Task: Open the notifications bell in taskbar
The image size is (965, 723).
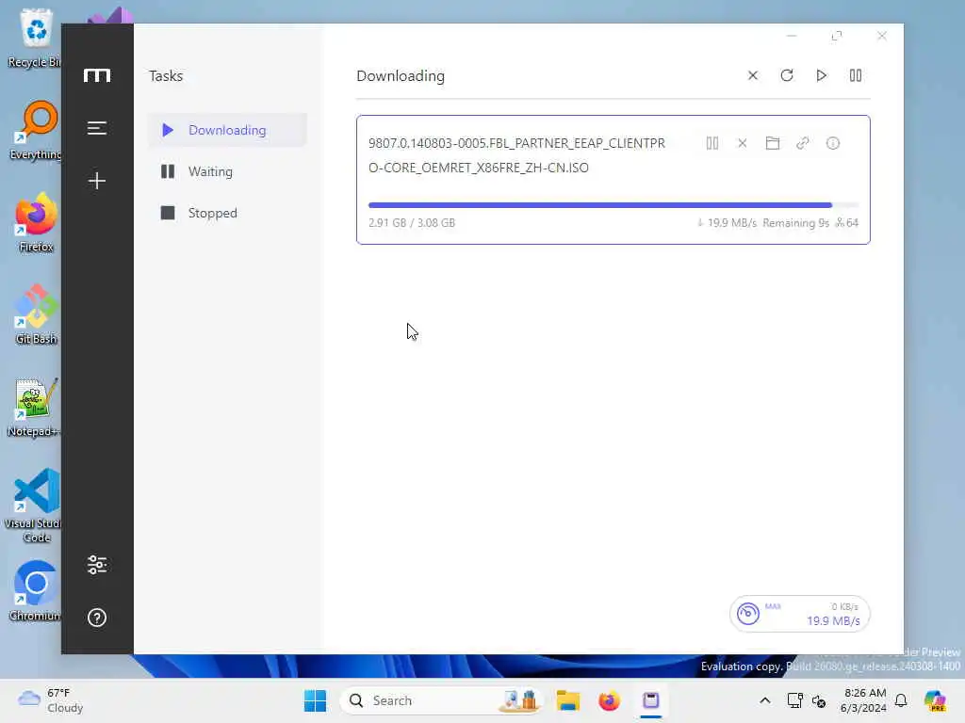Action: pyautogui.click(x=901, y=700)
